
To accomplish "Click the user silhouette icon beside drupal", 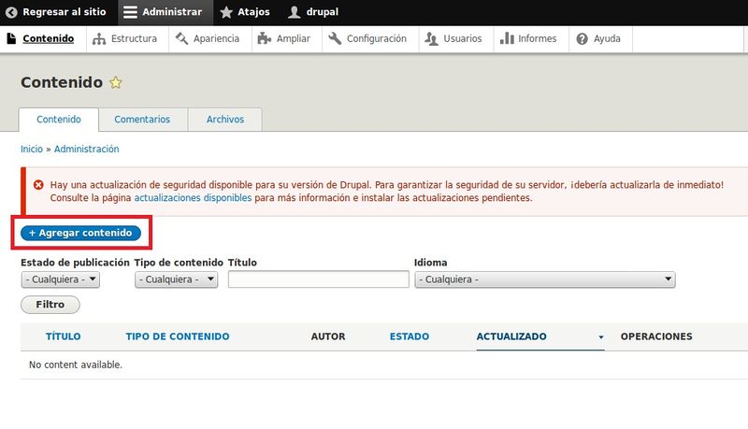I will pos(295,12).
